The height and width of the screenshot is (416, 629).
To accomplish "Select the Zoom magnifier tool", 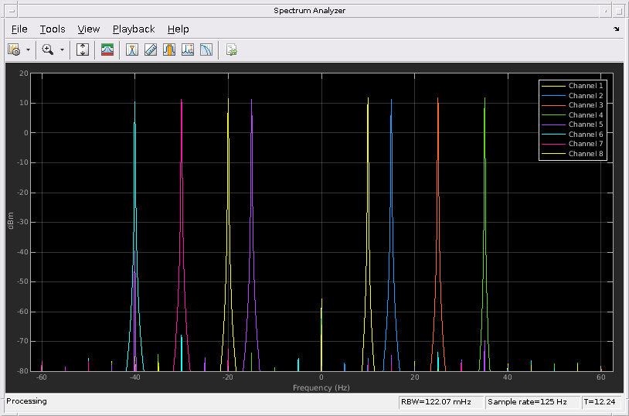I will pyautogui.click(x=48, y=49).
